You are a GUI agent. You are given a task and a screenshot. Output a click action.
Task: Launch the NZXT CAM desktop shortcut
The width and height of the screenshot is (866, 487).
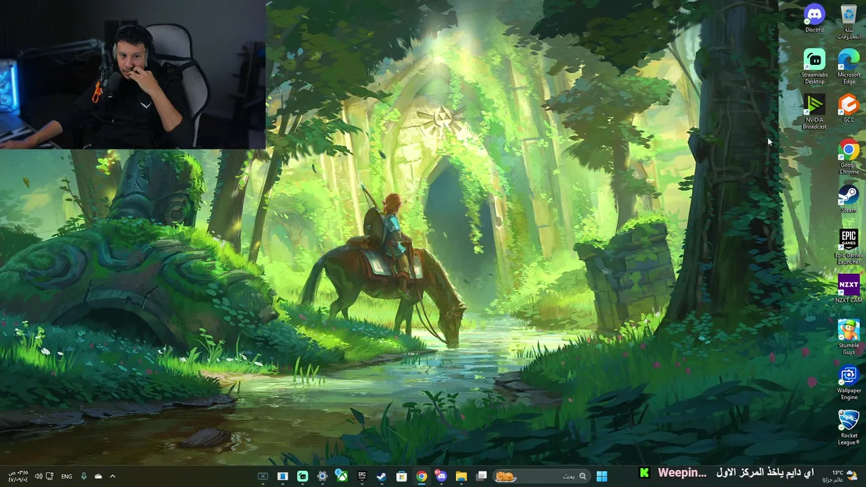[848, 289]
